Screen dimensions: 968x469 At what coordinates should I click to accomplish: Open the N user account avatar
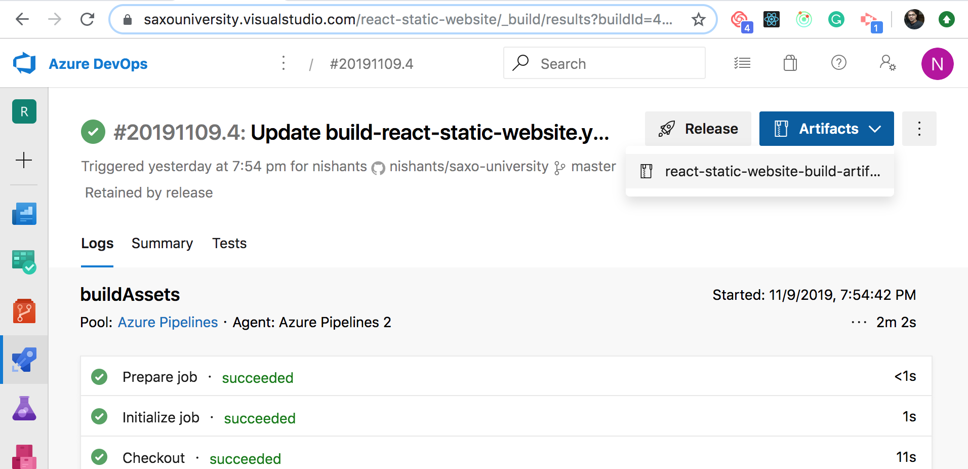pos(938,64)
